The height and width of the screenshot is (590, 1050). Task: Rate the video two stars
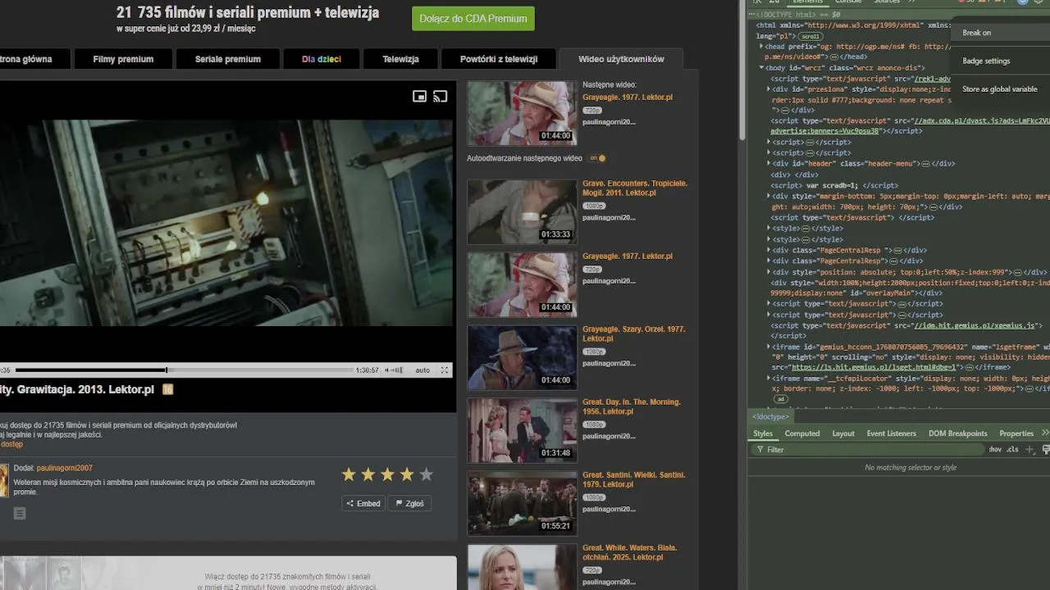tap(368, 474)
